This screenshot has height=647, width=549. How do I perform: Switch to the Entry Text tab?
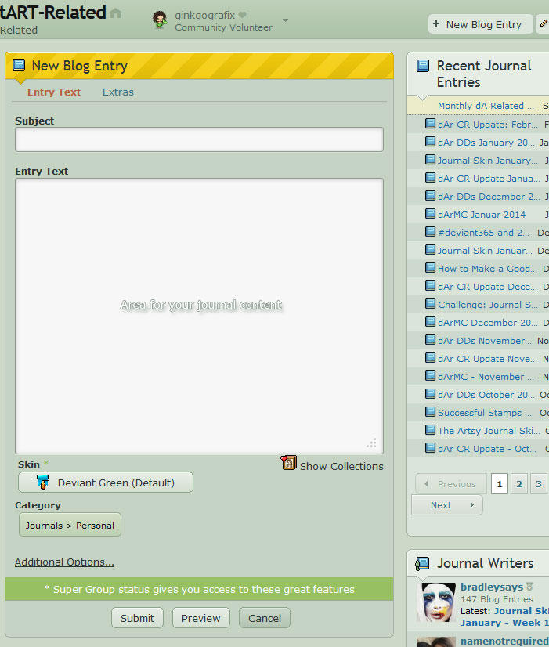coord(54,92)
